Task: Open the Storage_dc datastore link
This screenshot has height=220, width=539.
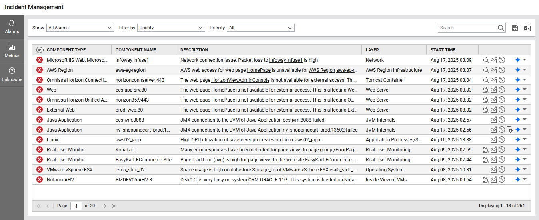Action: tap(264, 170)
